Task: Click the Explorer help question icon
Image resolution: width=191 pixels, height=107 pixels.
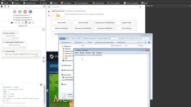Action: coord(149,42)
